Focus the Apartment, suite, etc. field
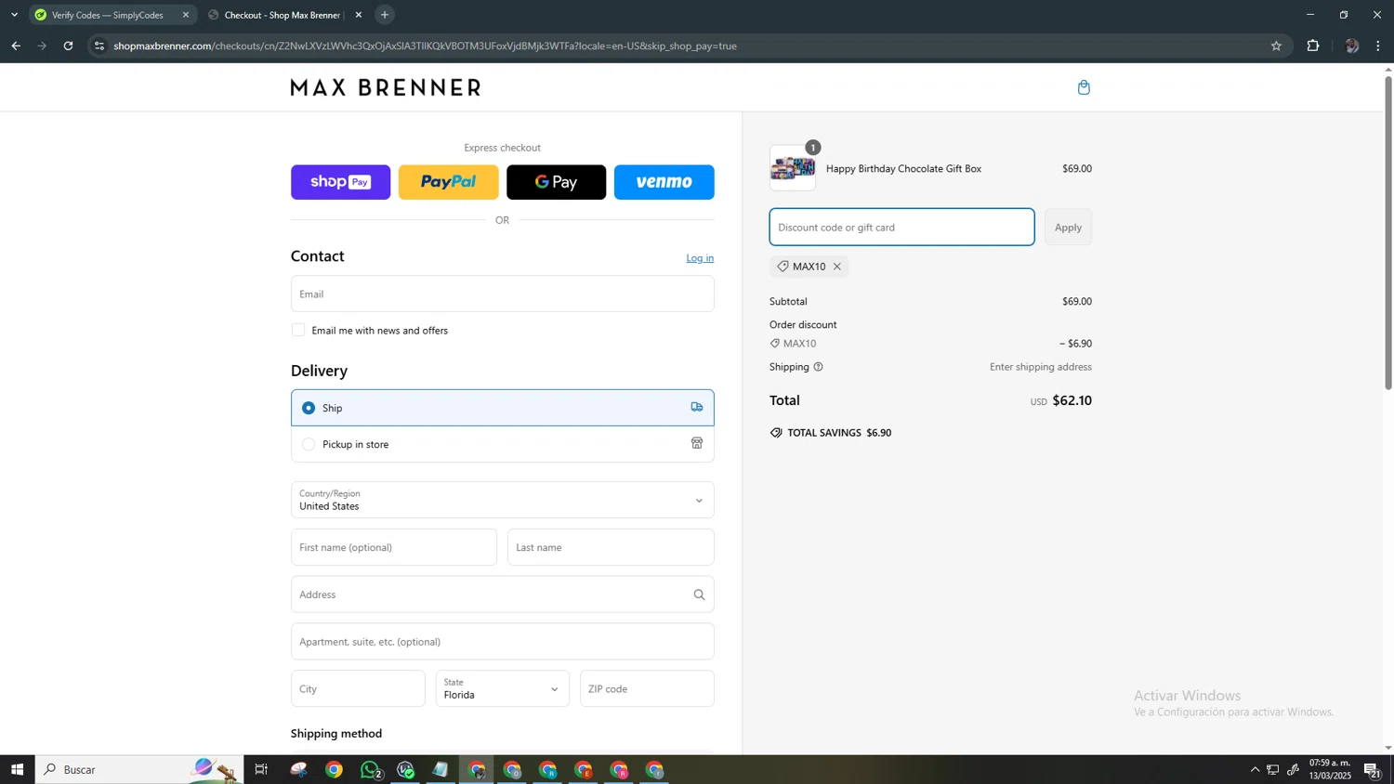The height and width of the screenshot is (784, 1394). click(503, 642)
